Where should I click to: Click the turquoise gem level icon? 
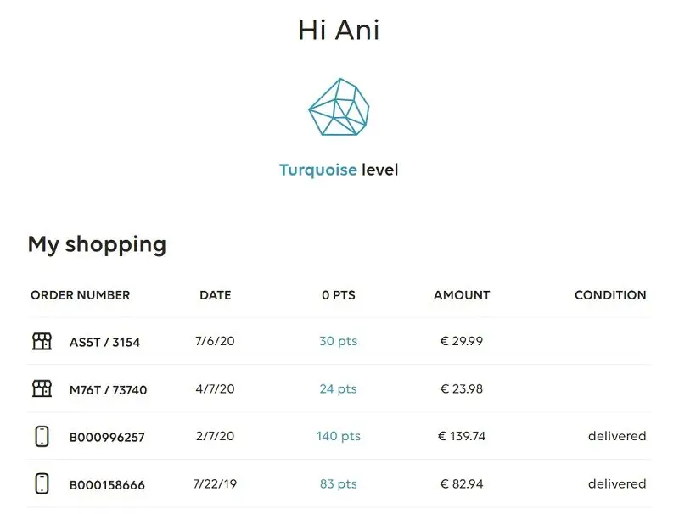tap(339, 107)
